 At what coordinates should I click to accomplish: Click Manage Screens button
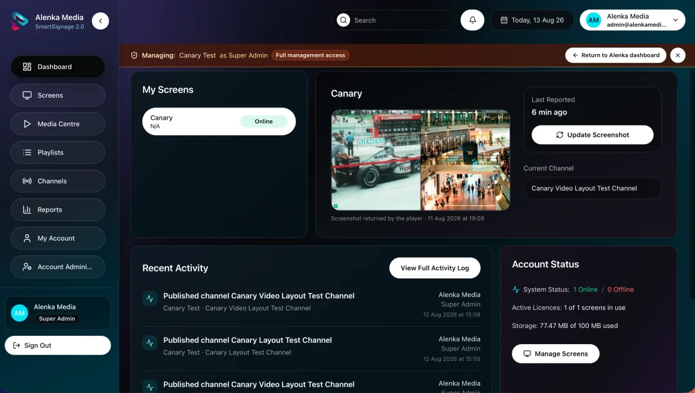[x=556, y=354]
